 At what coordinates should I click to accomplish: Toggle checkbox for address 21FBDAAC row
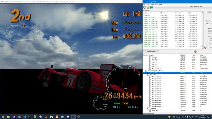(x=150, y=106)
